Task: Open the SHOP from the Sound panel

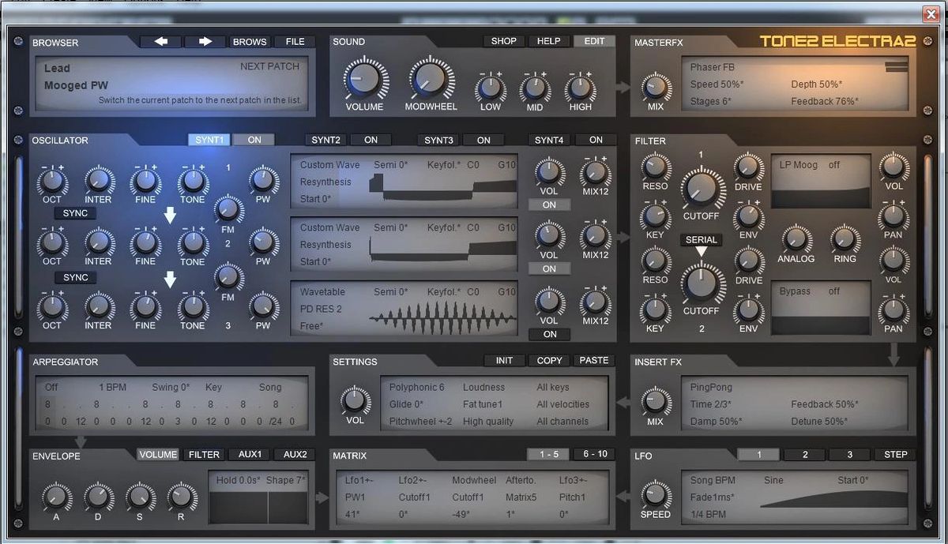Action: 503,41
